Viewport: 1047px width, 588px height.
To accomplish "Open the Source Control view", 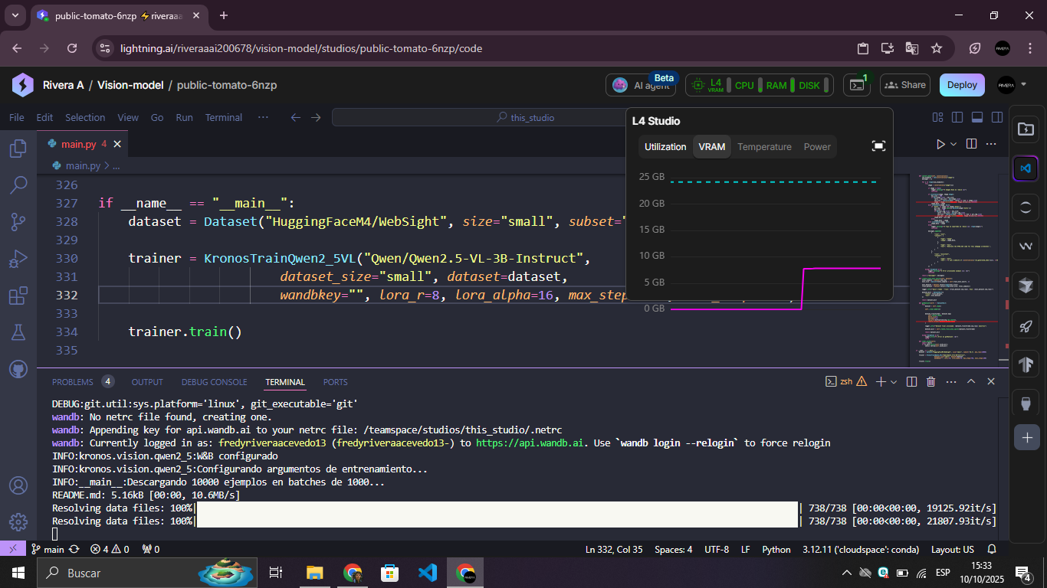I will [x=17, y=222].
